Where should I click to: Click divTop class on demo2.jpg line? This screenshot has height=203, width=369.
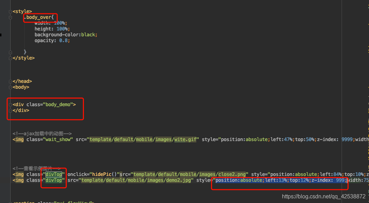[54, 180]
